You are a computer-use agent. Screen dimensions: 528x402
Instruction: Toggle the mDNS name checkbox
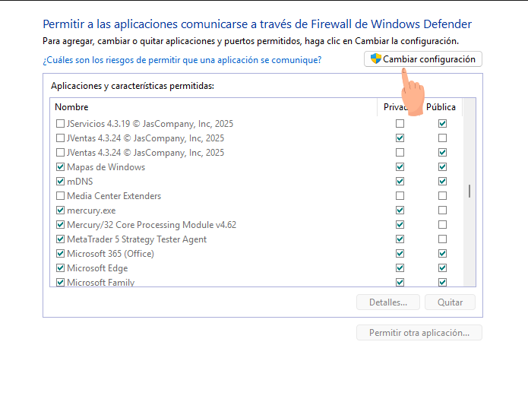click(60, 182)
